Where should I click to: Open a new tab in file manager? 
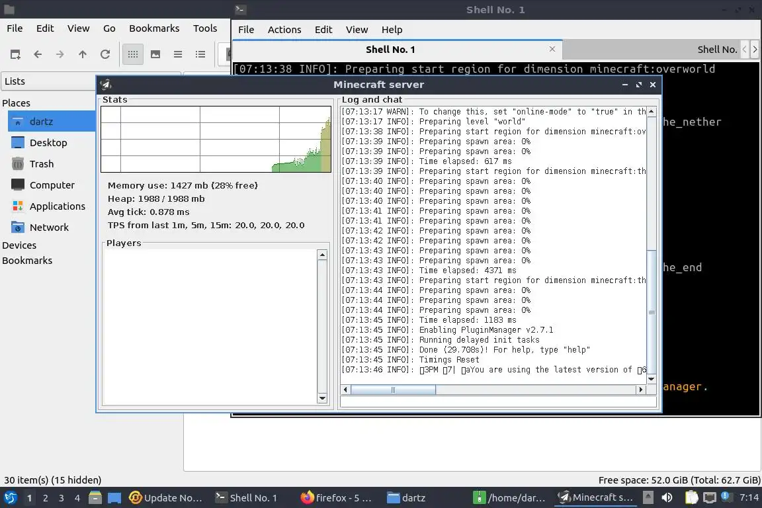pyautogui.click(x=15, y=54)
